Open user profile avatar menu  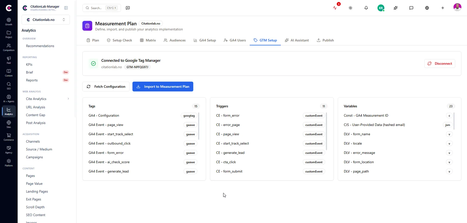click(x=457, y=7)
